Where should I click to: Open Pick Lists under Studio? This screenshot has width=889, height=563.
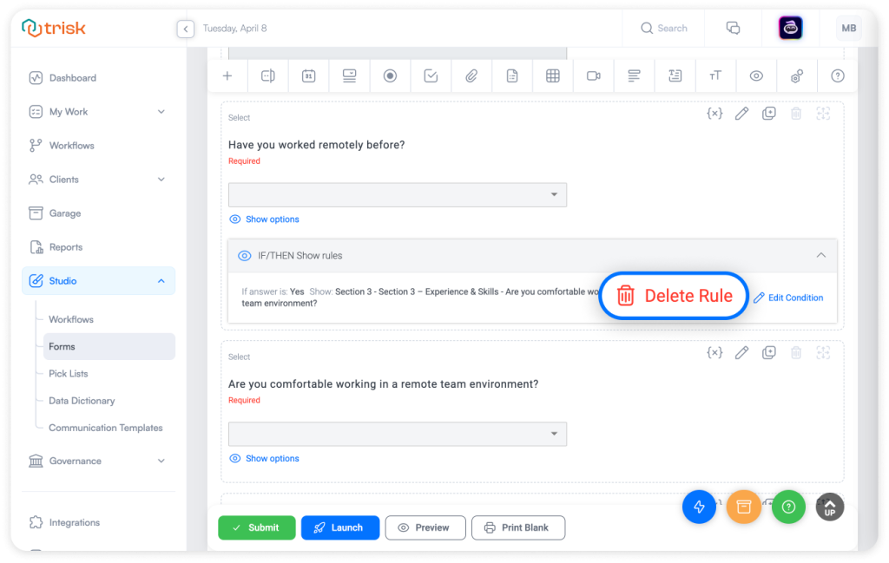(68, 374)
